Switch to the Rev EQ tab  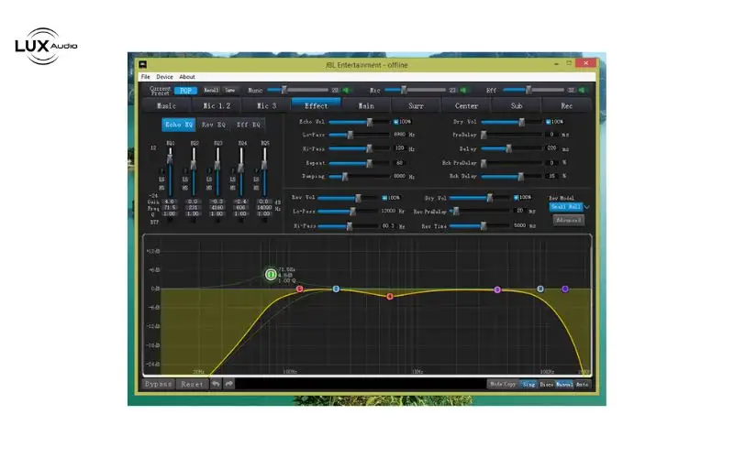(x=214, y=124)
